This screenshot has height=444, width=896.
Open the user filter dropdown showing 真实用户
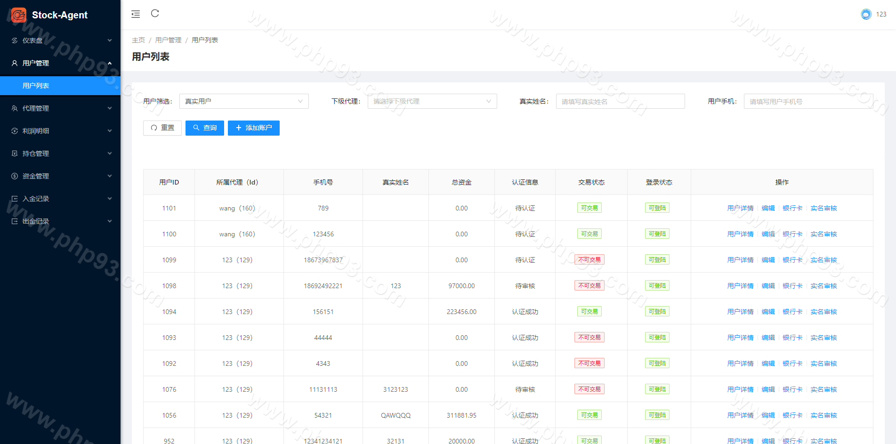[x=244, y=101]
